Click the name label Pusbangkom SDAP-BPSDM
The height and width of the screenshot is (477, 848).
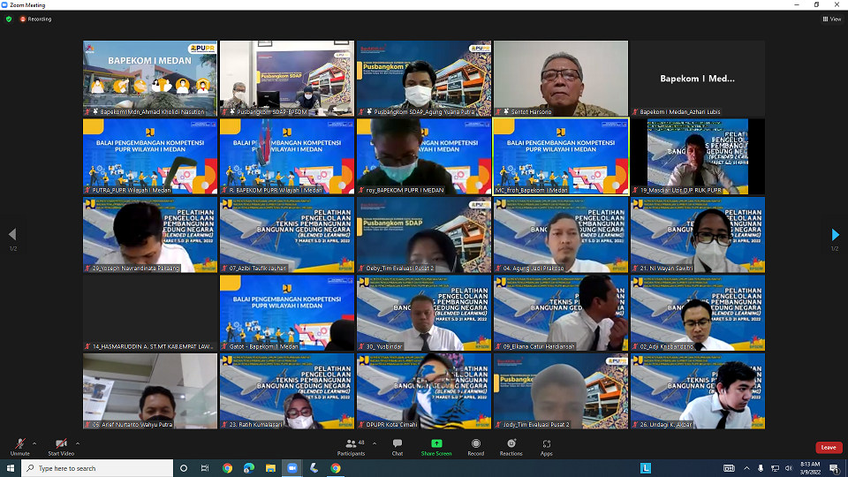[x=271, y=112]
